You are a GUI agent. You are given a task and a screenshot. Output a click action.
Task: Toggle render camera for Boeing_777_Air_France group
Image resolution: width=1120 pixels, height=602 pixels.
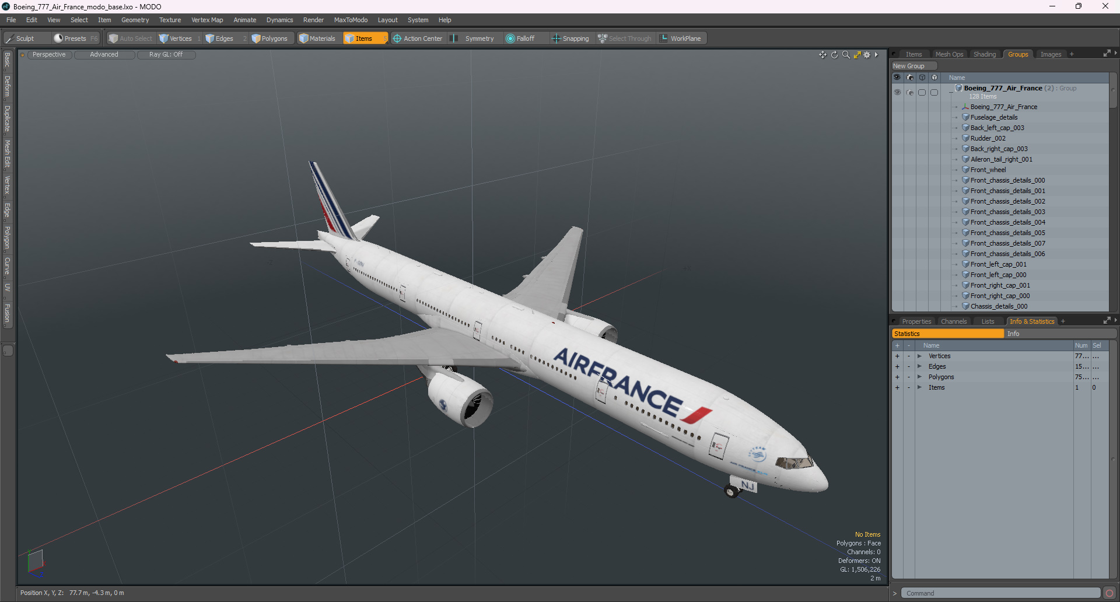tap(910, 92)
